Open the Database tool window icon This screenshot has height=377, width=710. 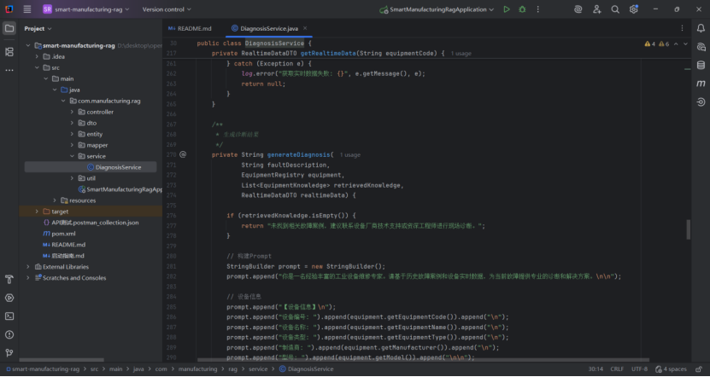(701, 65)
